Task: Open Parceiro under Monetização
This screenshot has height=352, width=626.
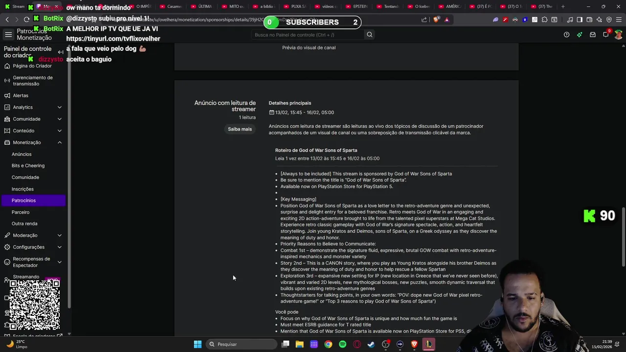Action: pyautogui.click(x=21, y=212)
